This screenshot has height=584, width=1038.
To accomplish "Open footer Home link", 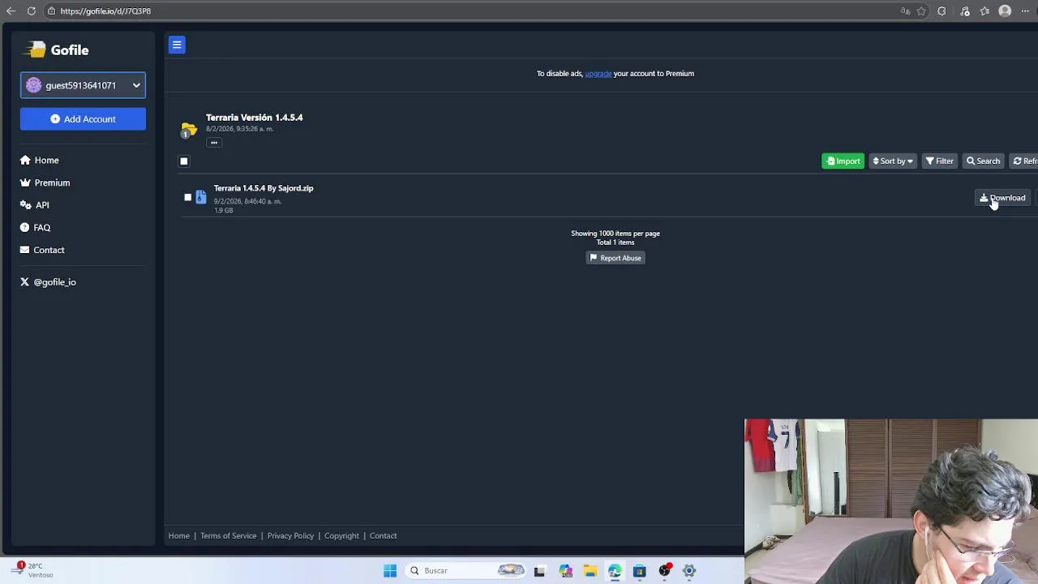I will (x=178, y=536).
